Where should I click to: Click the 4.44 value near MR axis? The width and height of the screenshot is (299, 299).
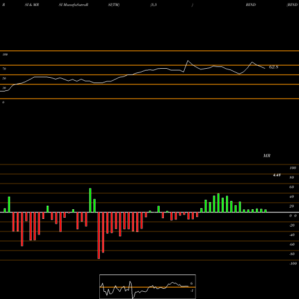point(277,175)
